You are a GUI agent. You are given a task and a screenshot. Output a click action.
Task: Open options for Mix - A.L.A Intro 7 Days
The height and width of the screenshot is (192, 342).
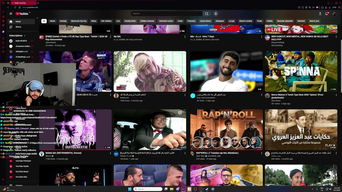[262, 37]
